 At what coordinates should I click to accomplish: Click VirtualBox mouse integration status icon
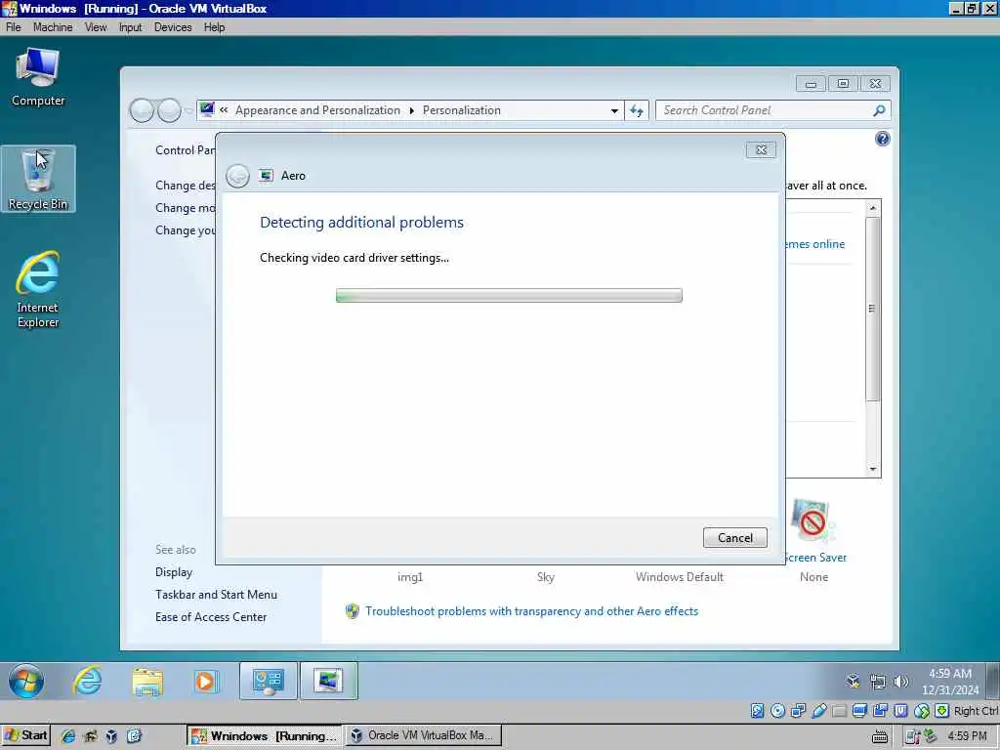point(922,711)
